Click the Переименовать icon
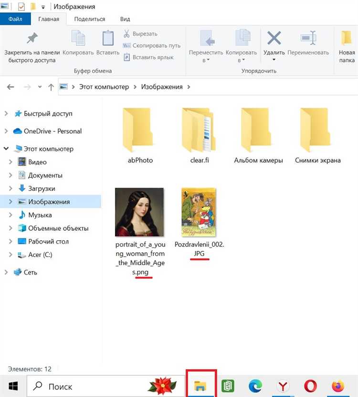358x397 pixels. coord(308,38)
